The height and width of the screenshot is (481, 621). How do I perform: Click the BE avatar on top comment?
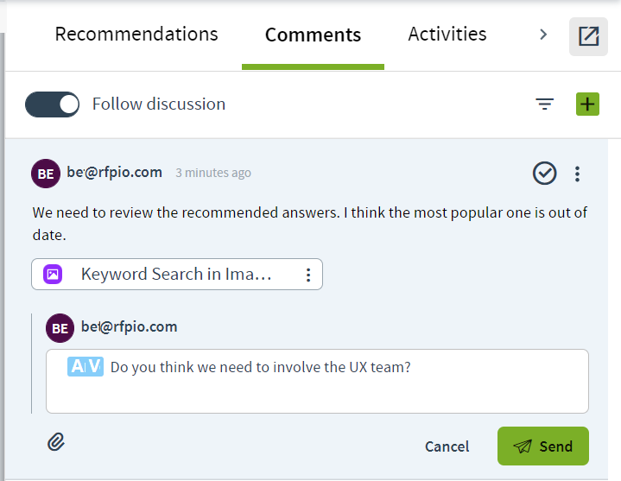(x=46, y=174)
